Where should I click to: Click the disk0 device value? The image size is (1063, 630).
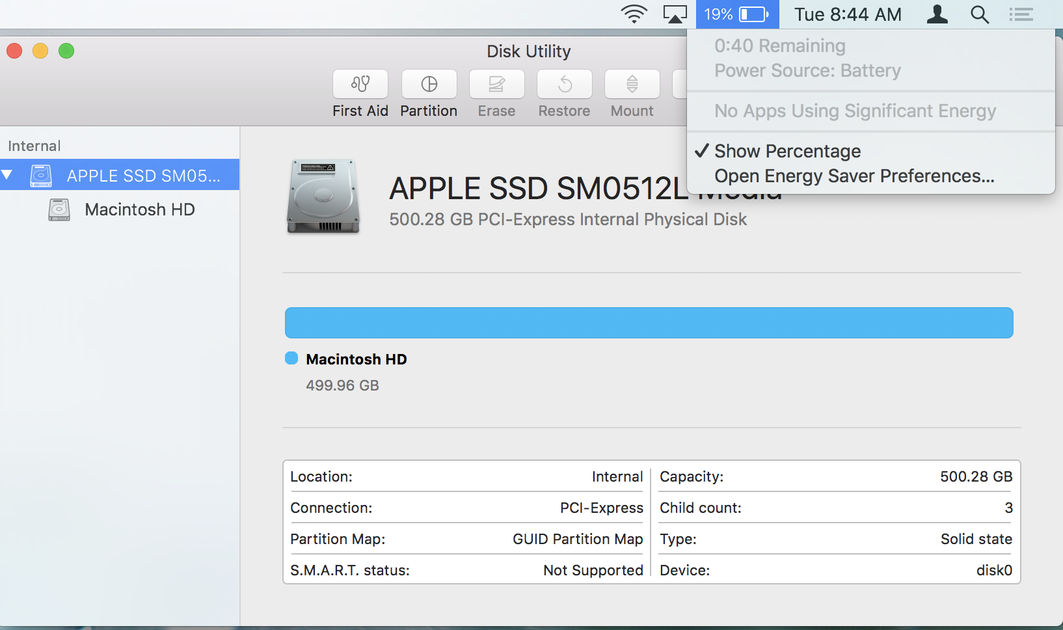click(994, 570)
